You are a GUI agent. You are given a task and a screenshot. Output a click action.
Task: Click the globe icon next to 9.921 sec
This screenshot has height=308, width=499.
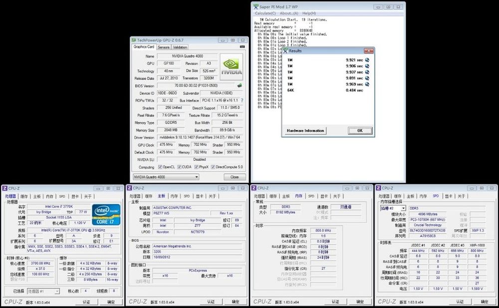[x=367, y=60]
